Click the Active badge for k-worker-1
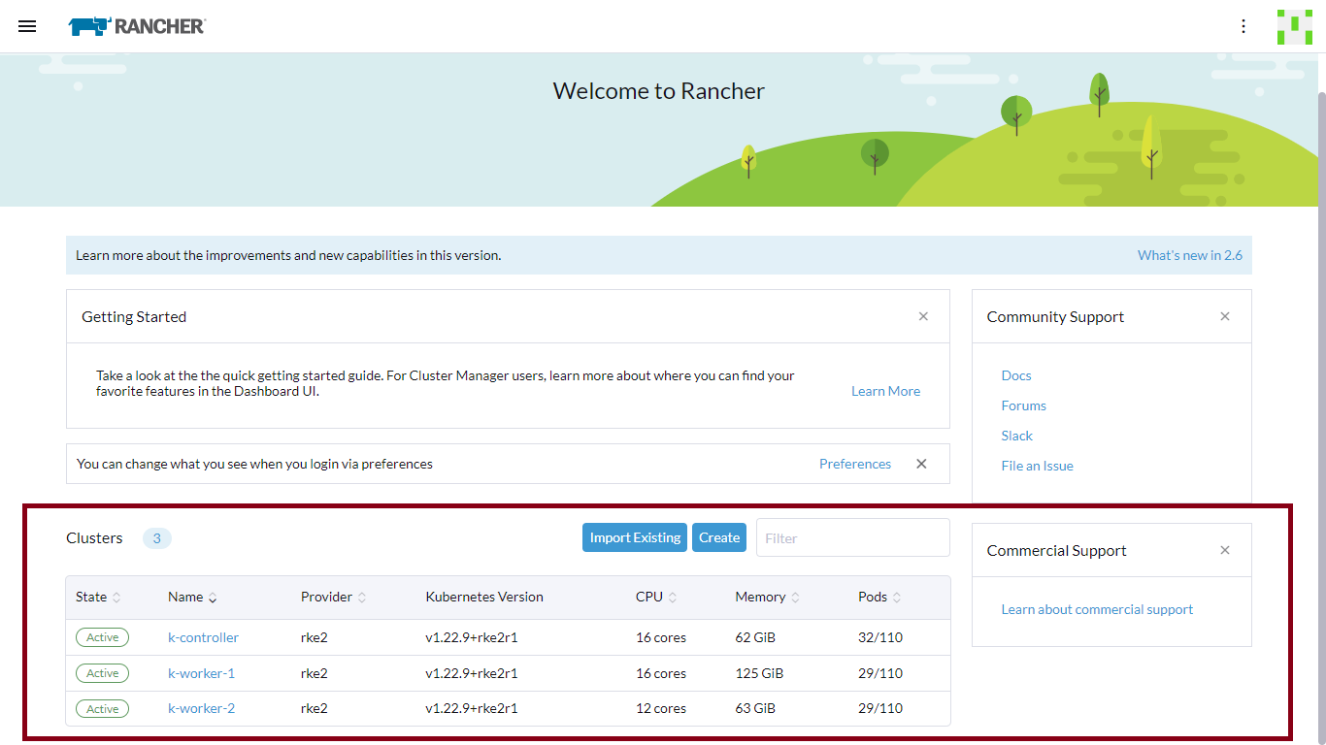 [102, 673]
